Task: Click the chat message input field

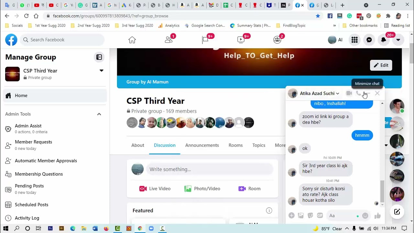Action: tap(343, 216)
